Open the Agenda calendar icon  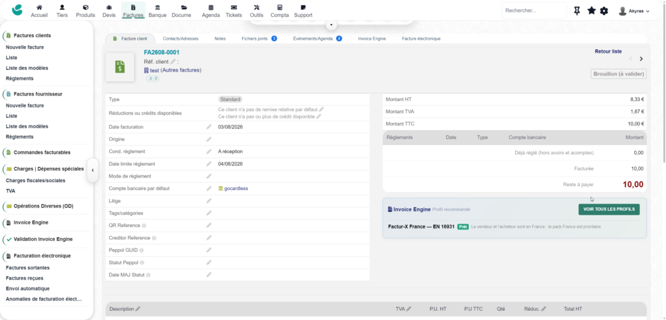pyautogui.click(x=211, y=7)
